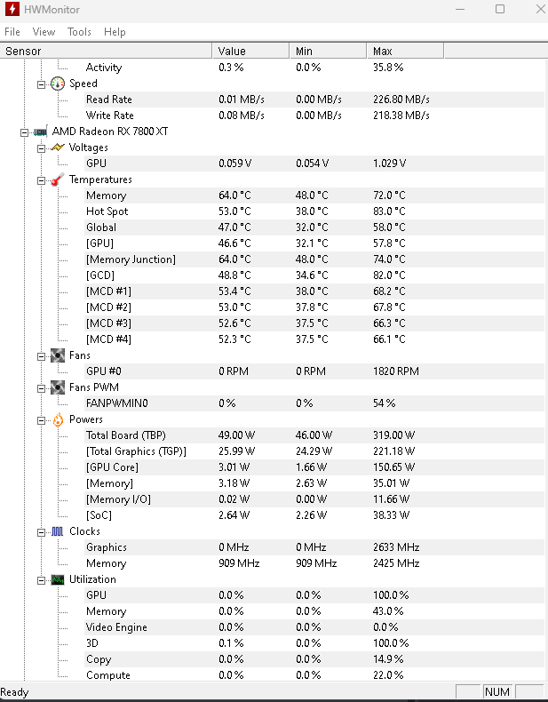Collapse the AMD Radeon RX 7800 XT node
The width and height of the screenshot is (548, 702).
point(24,132)
